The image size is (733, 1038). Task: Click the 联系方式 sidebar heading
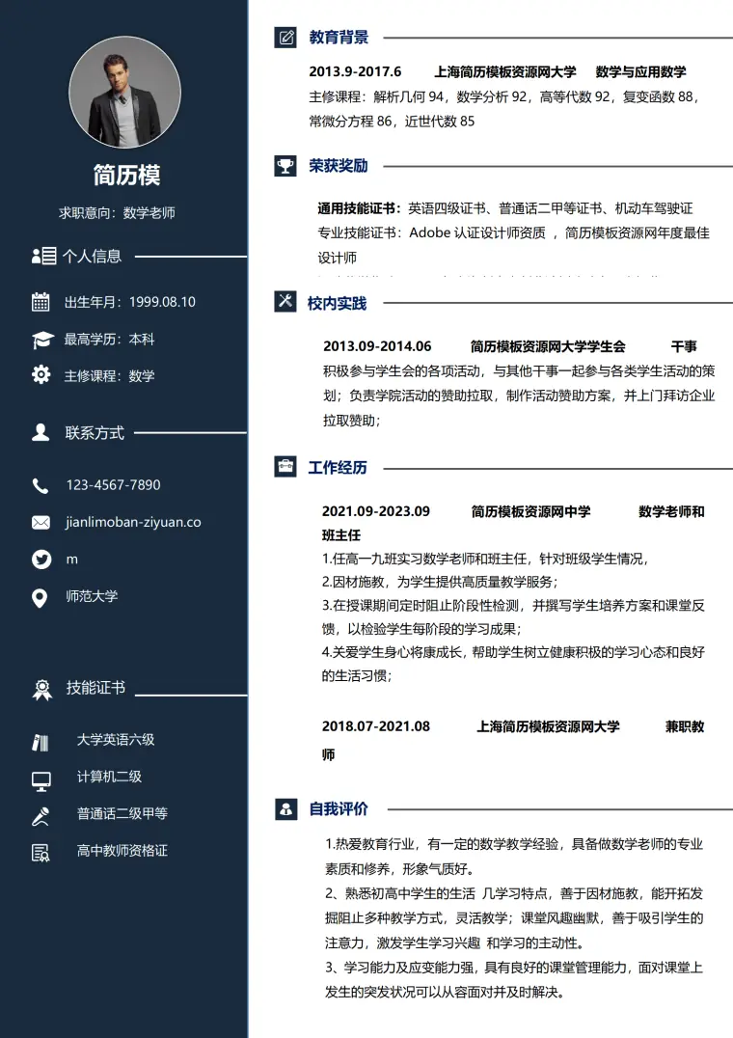point(95,433)
